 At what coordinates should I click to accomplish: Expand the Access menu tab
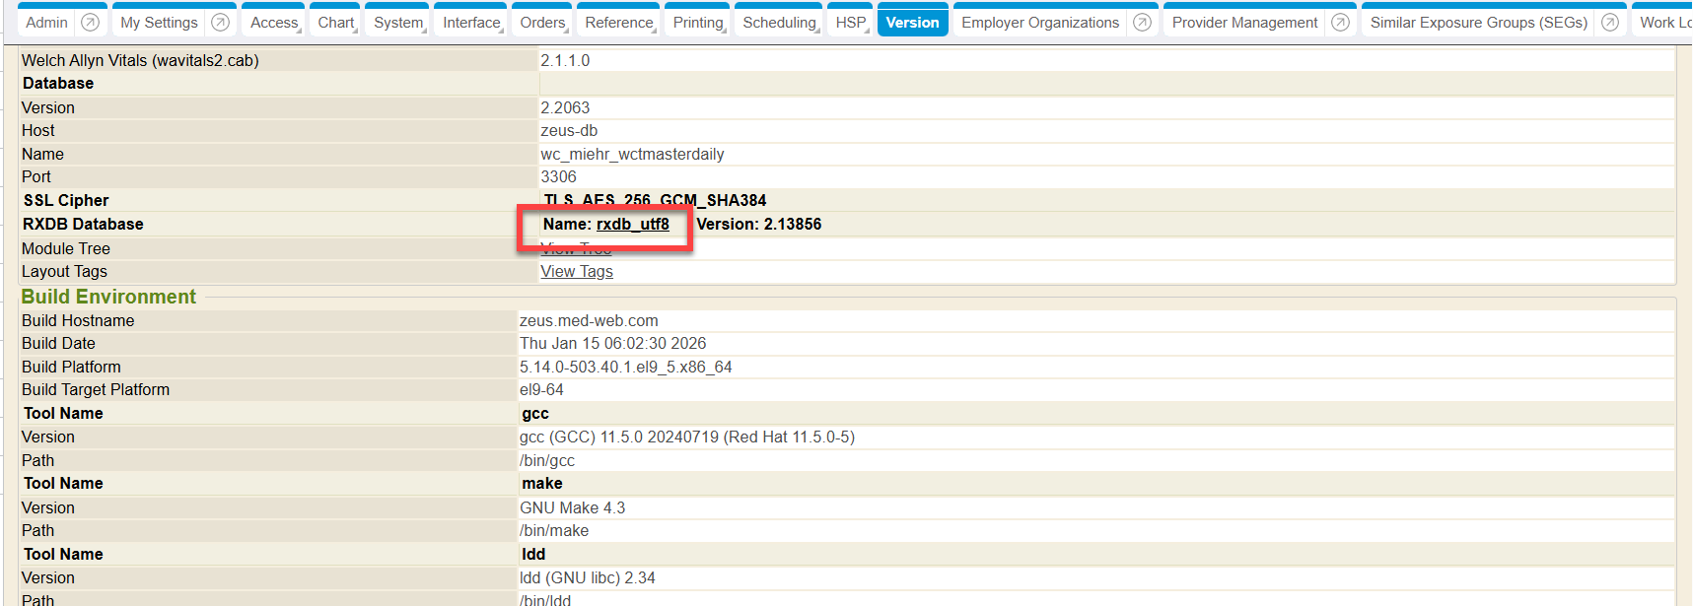[x=274, y=23]
